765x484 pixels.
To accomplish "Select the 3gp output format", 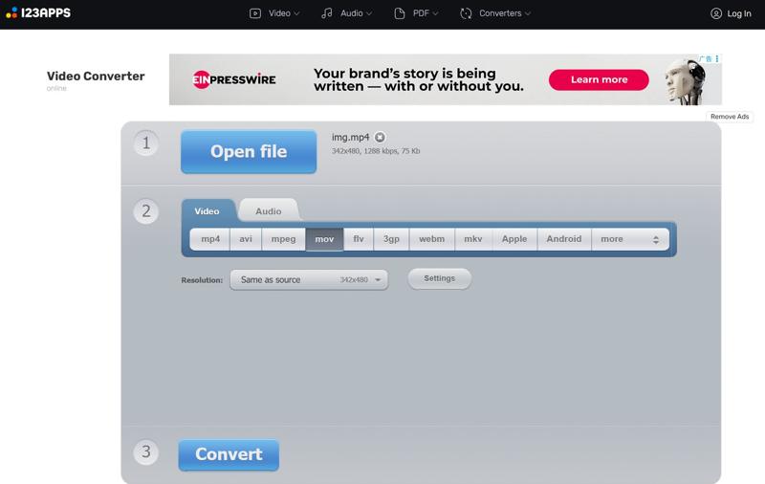I will 391,239.
